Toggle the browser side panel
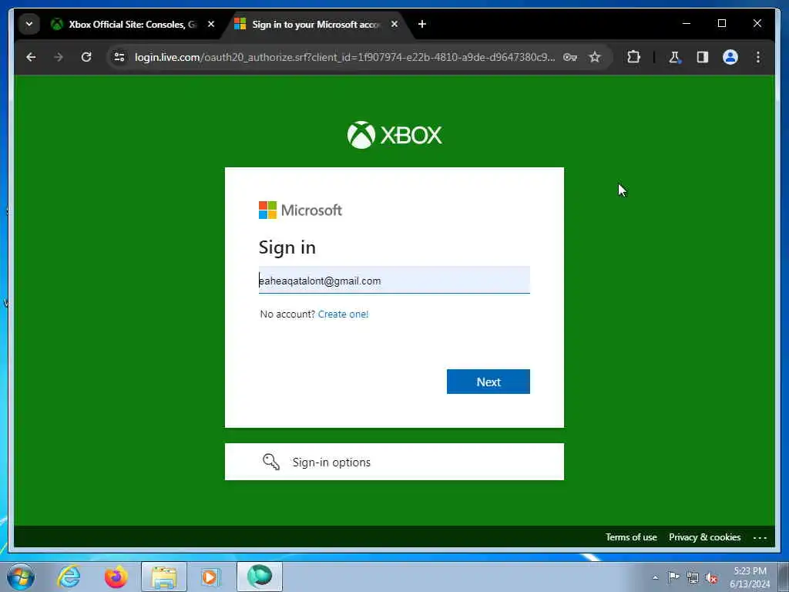The height and width of the screenshot is (592, 789). click(703, 57)
